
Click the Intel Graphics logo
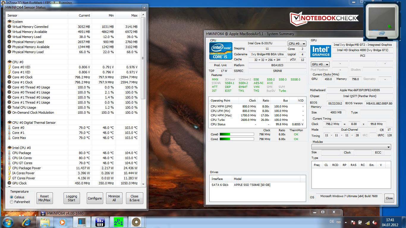321,51
